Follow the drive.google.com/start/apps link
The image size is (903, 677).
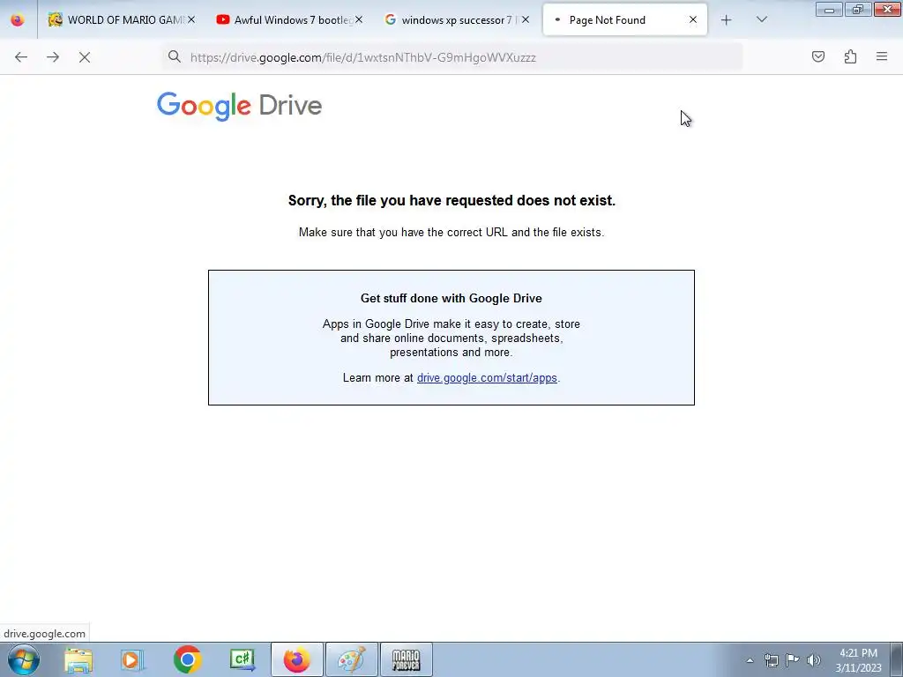coord(487,377)
